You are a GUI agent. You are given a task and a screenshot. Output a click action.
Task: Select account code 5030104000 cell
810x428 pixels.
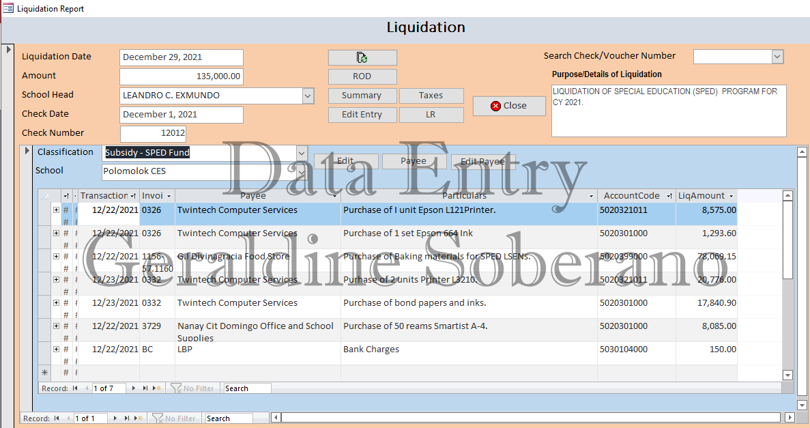click(637, 354)
